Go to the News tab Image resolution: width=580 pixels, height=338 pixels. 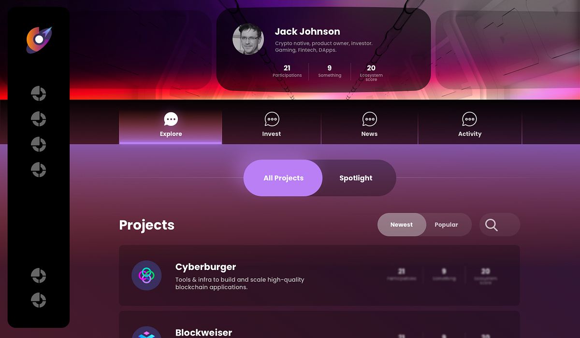(x=369, y=126)
